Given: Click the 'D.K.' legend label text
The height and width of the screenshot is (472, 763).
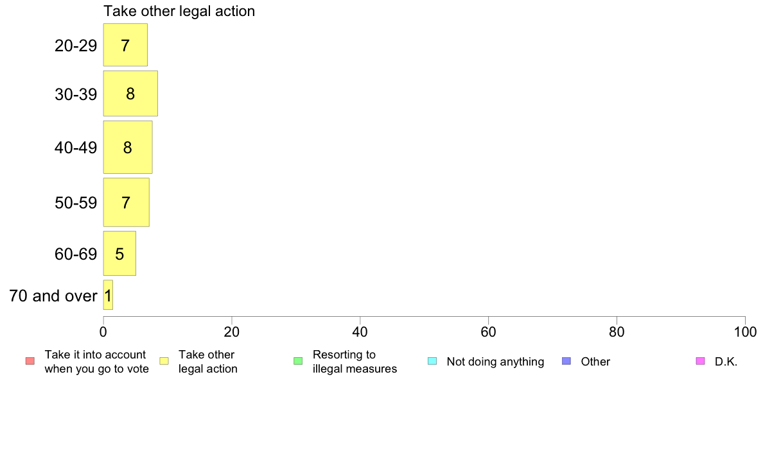Looking at the screenshot, I should 726,362.
